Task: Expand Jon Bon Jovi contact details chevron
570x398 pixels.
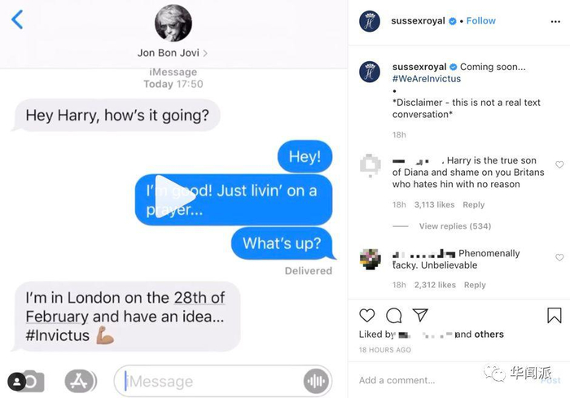Action: tap(205, 53)
